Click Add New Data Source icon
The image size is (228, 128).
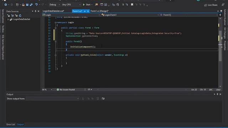pyautogui.click(x=9, y=16)
